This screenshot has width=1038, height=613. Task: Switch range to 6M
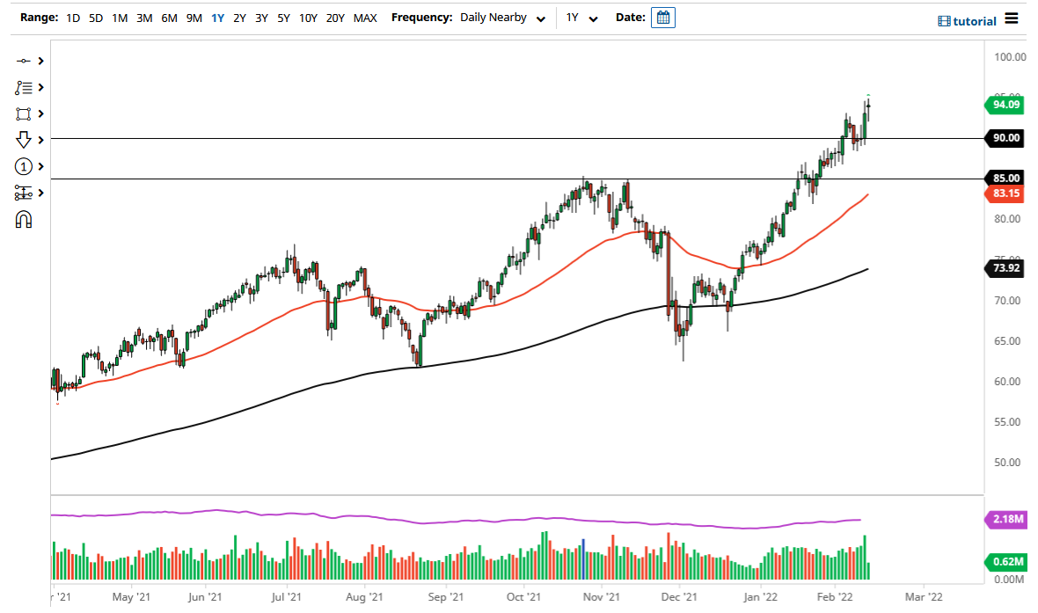(x=169, y=17)
